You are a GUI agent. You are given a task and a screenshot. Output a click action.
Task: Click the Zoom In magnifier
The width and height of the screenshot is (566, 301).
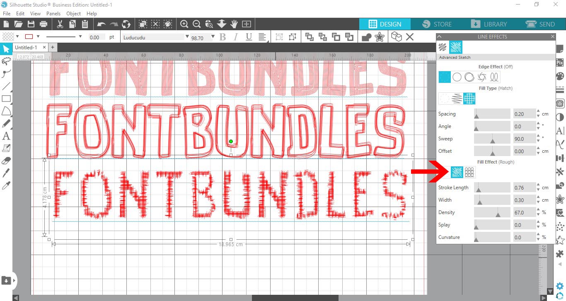point(184,24)
